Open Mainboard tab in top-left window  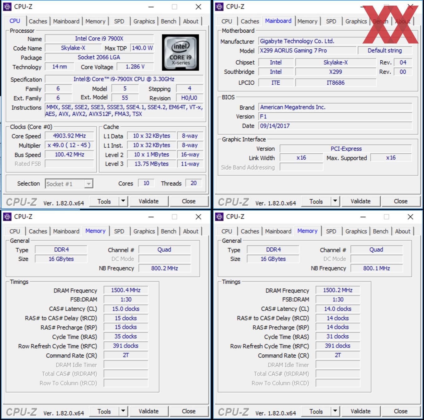(66, 21)
